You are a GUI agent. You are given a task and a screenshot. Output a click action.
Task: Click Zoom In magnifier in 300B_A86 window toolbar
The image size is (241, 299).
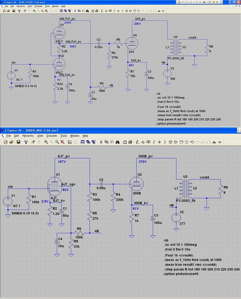pos(46,142)
